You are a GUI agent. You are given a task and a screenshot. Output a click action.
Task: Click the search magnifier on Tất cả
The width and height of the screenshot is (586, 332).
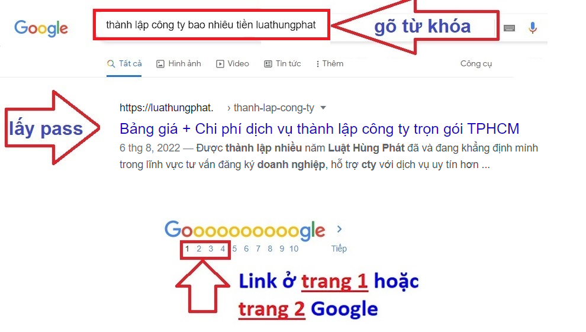pos(111,64)
